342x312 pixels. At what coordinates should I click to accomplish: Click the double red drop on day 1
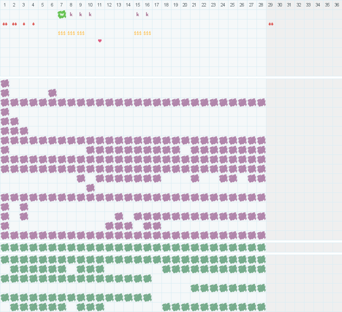coord(5,24)
